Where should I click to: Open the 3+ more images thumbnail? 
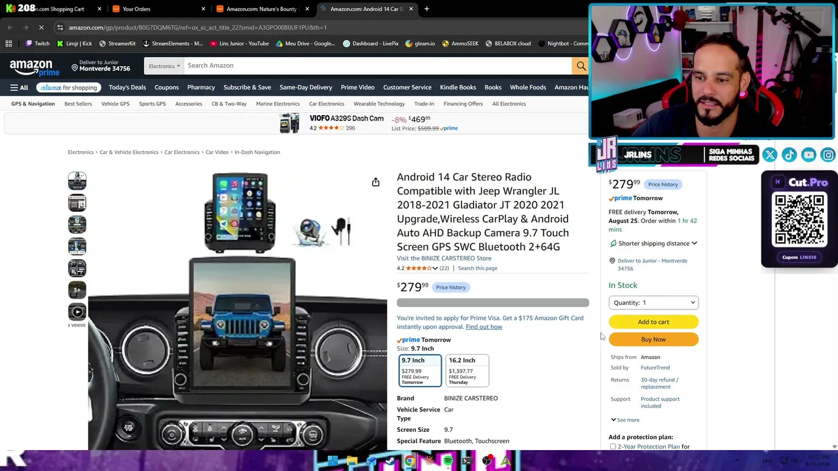pyautogui.click(x=77, y=290)
